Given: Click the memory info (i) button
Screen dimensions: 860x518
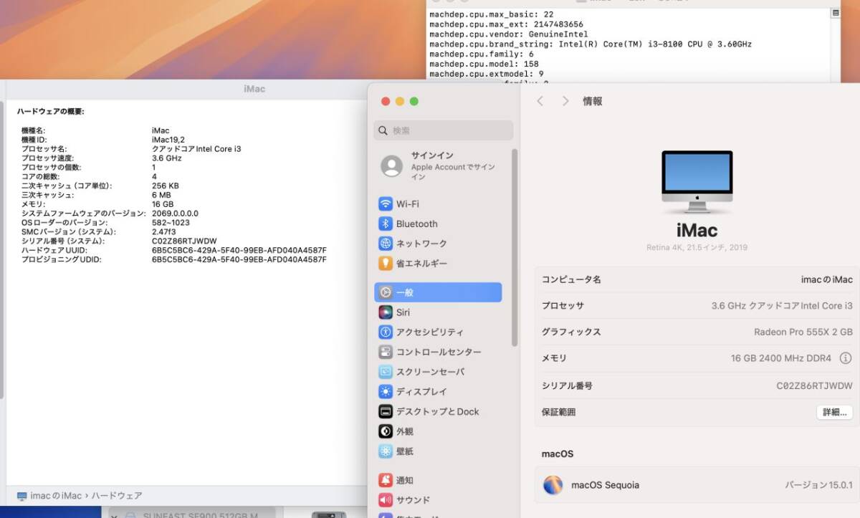Looking at the screenshot, I should pos(847,358).
